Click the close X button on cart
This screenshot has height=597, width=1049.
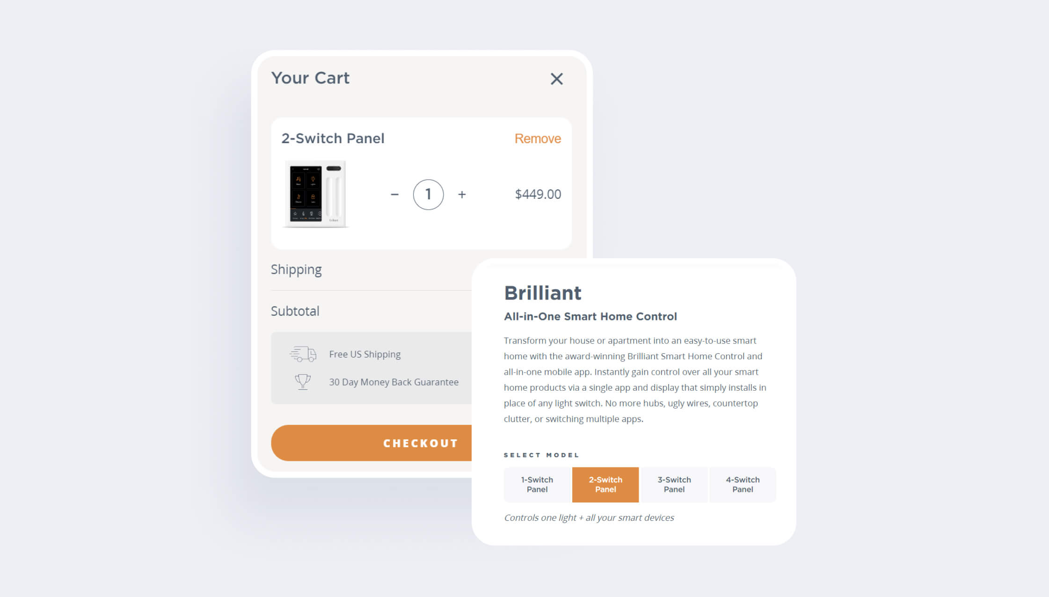click(556, 79)
